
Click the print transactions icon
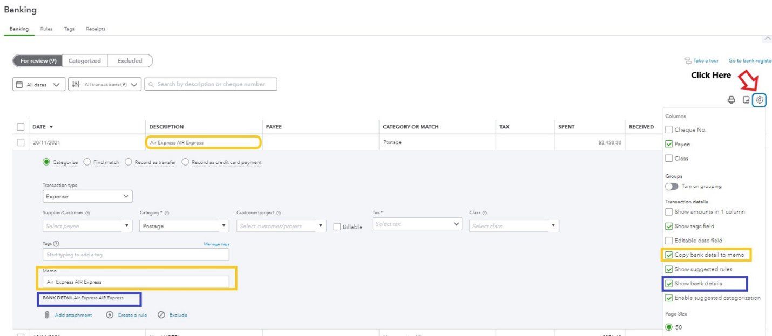click(732, 100)
